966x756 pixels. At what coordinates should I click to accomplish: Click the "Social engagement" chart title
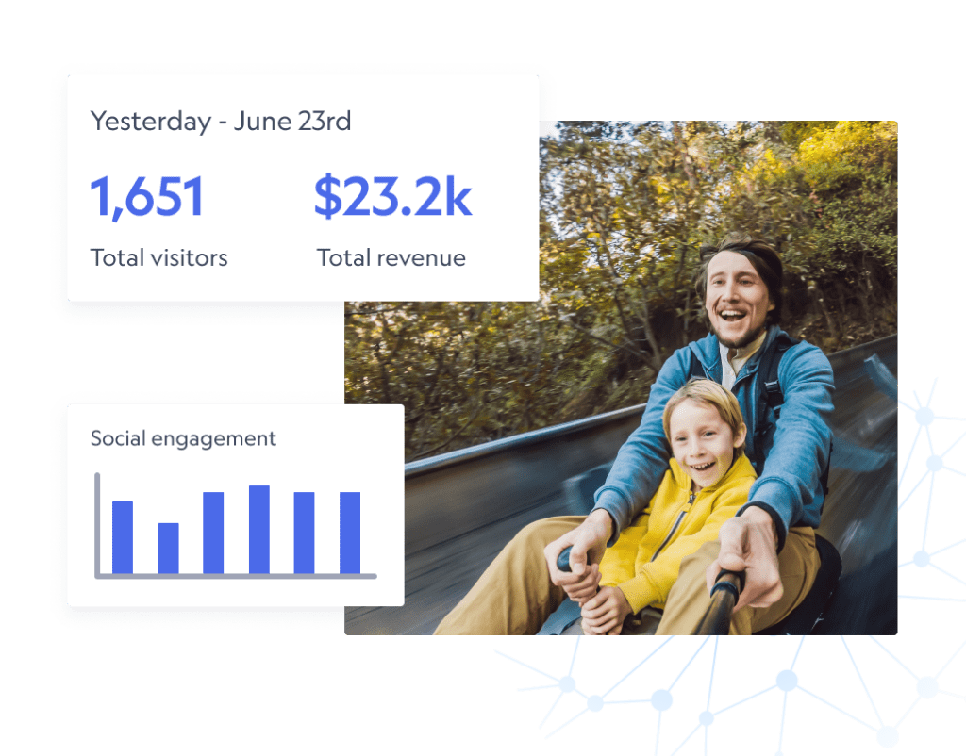(183, 438)
